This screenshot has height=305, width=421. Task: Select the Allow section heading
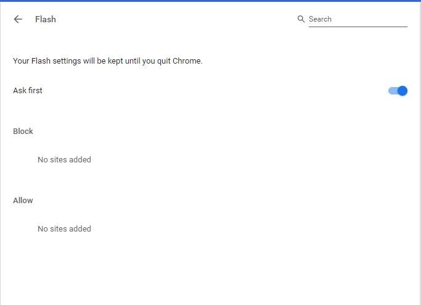coord(23,200)
